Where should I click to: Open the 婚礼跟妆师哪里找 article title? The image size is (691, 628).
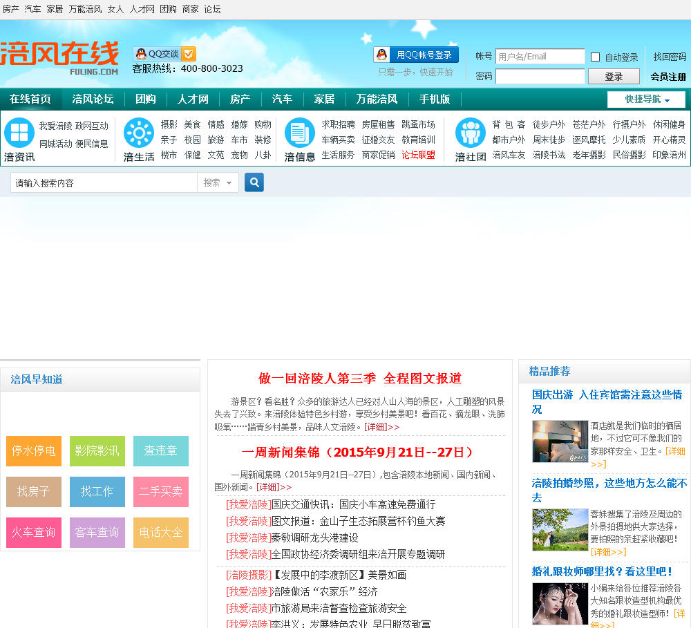pyautogui.click(x=602, y=571)
